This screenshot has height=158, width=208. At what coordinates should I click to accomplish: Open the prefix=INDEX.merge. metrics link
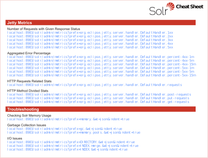coord(73,146)
